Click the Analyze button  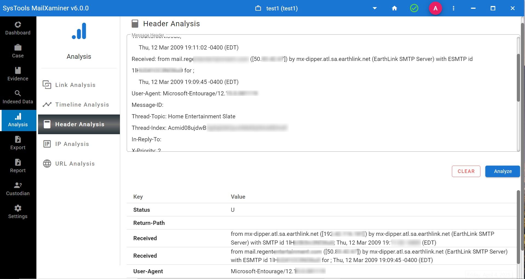coord(503,171)
